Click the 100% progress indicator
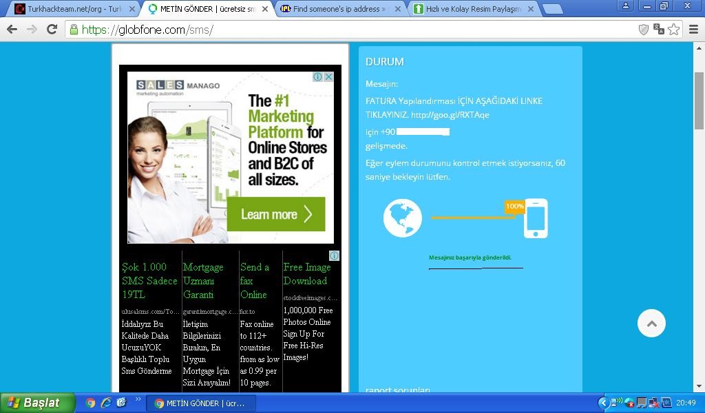This screenshot has height=413, width=705. (514, 206)
